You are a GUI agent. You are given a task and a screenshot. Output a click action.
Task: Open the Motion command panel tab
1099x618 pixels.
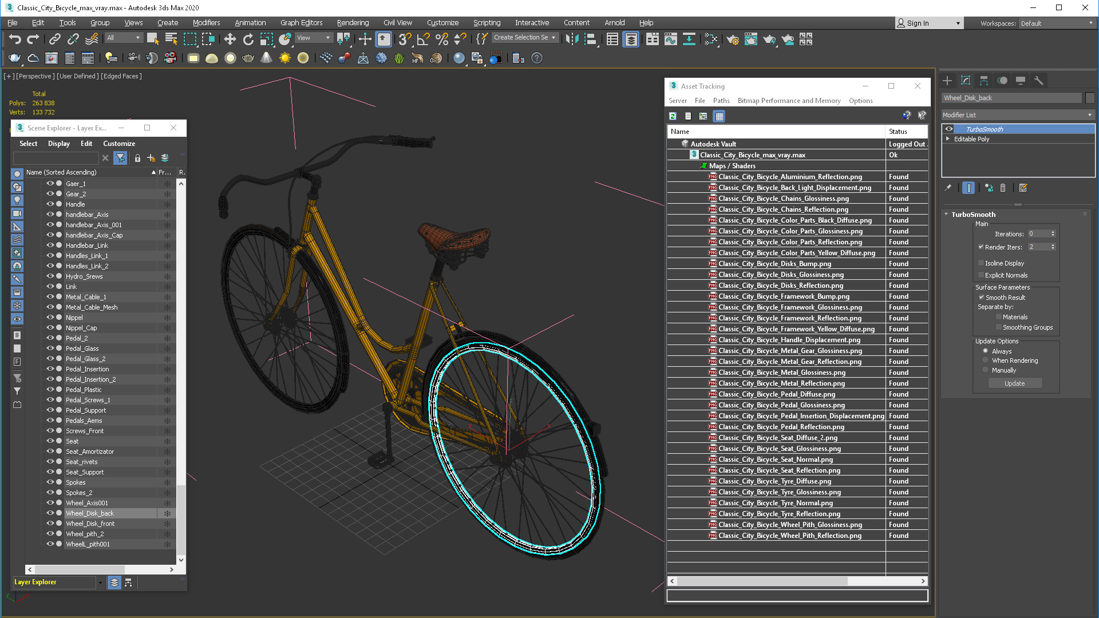coord(1002,81)
